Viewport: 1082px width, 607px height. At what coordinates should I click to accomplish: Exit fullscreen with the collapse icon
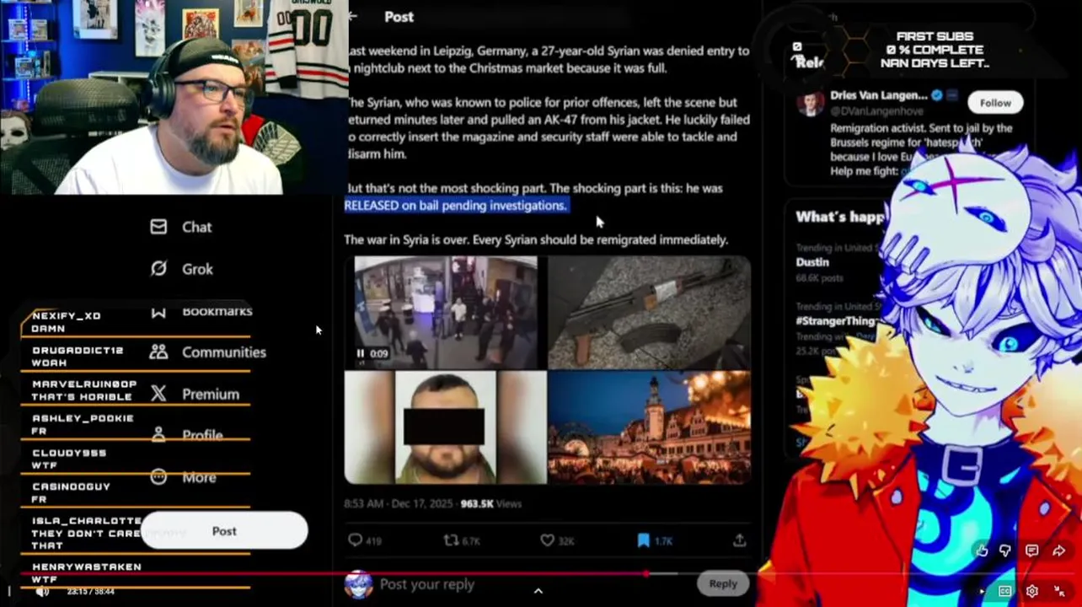[x=1060, y=591]
